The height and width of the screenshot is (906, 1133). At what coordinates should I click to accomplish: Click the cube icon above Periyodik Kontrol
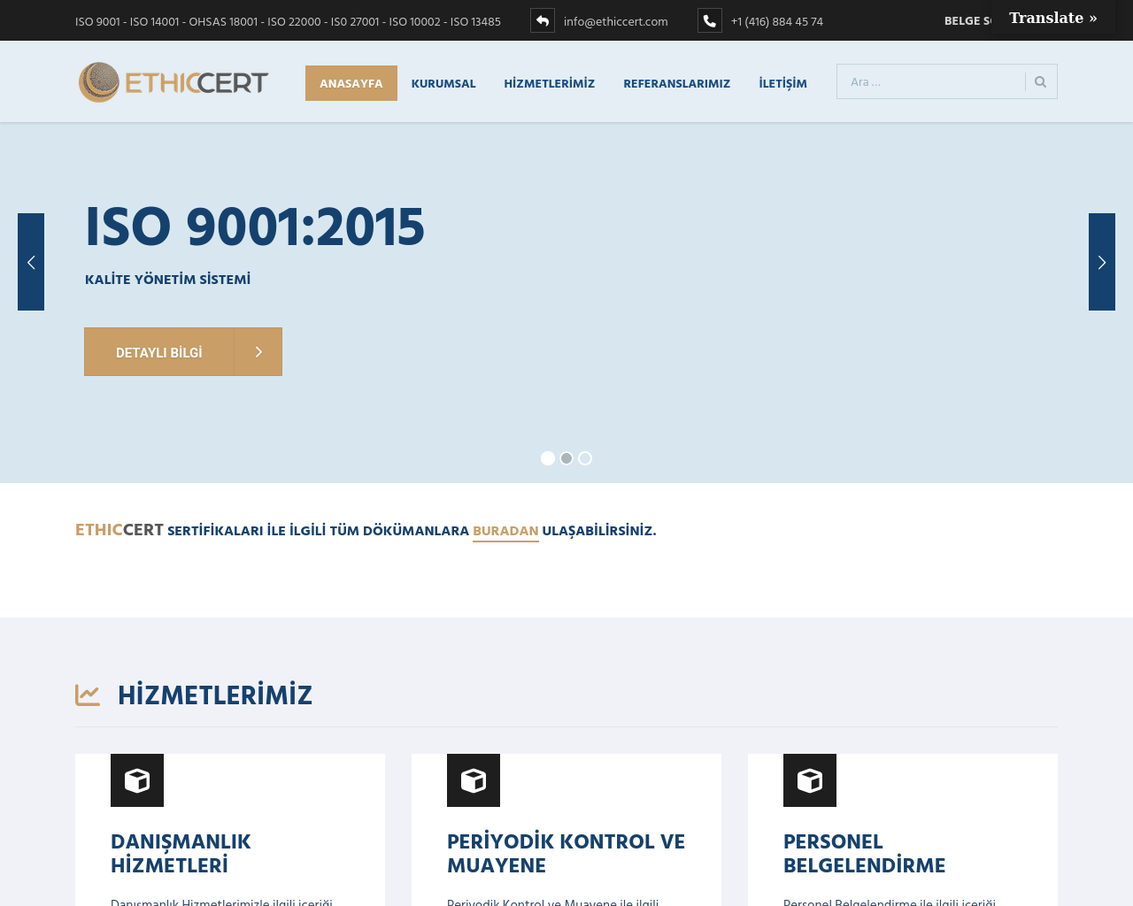coord(474,780)
